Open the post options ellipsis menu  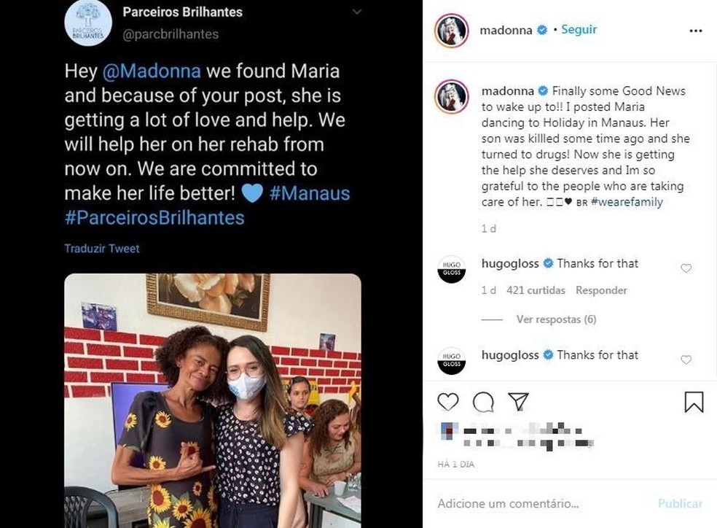tap(696, 30)
